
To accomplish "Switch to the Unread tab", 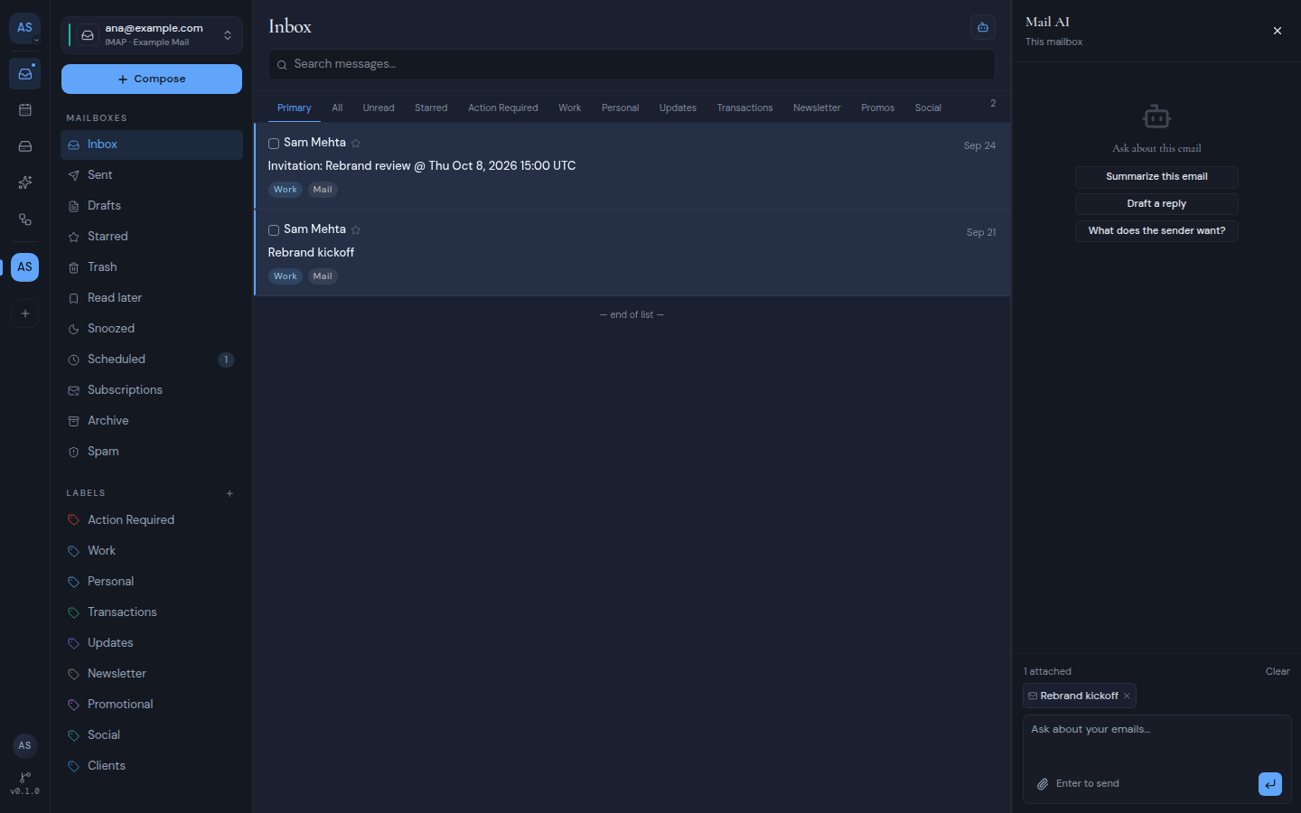I will pos(379,107).
